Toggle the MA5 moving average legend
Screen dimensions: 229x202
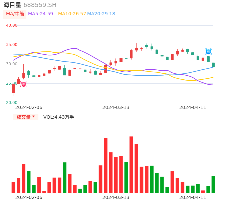tap(40, 14)
